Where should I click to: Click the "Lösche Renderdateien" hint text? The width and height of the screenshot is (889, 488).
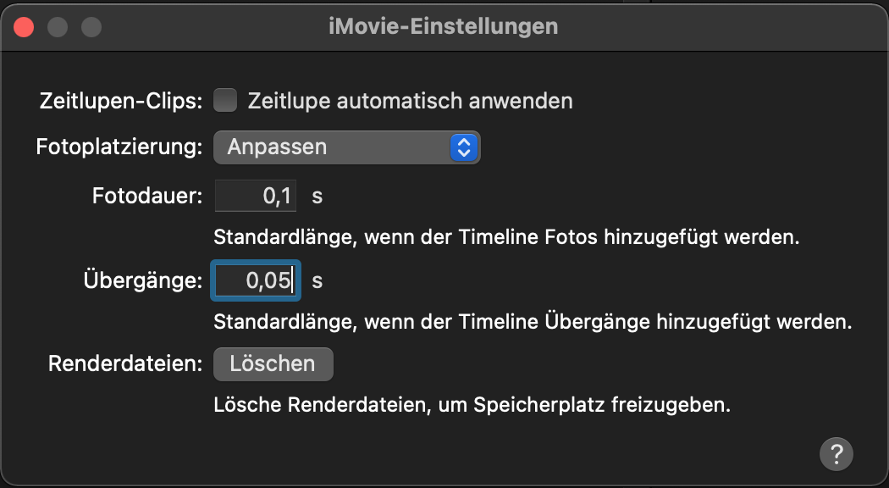coord(472,405)
